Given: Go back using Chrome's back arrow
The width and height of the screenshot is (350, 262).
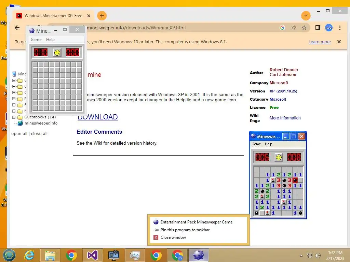Looking at the screenshot, I should click(x=17, y=28).
